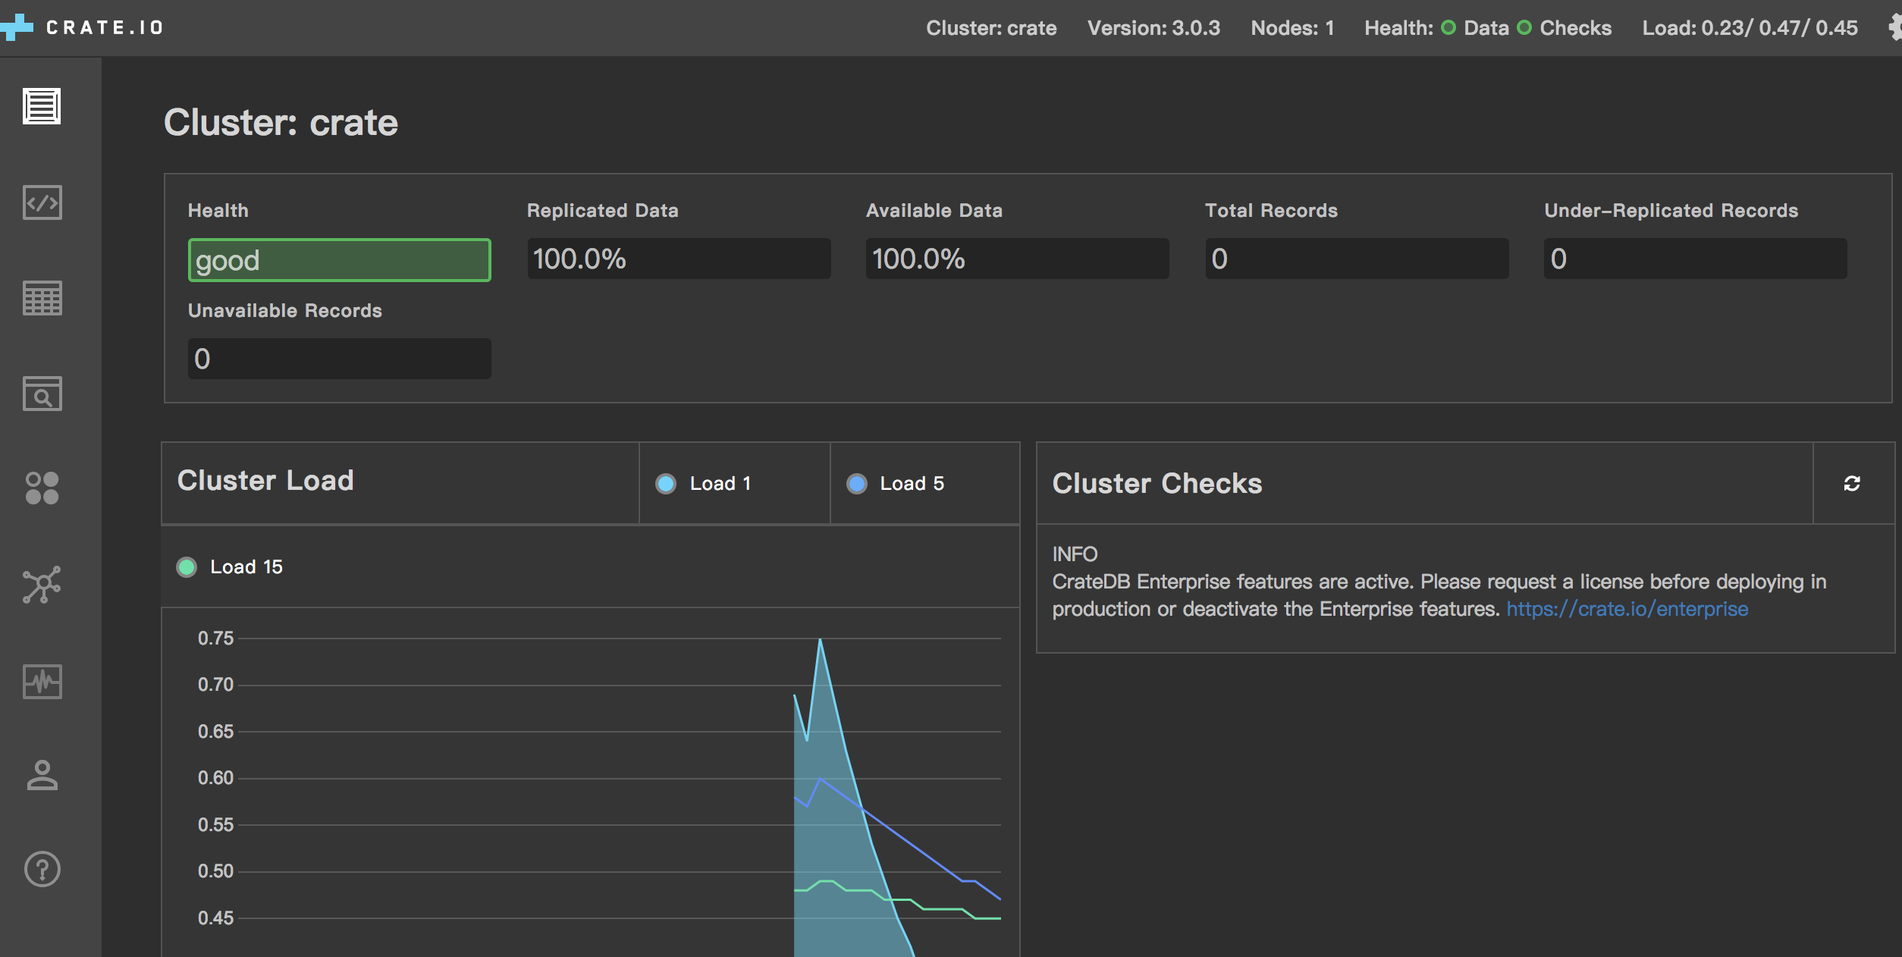Click the Cluster Load heading

pyautogui.click(x=265, y=480)
